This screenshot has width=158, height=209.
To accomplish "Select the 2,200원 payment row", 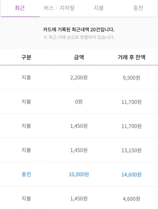I will coord(79,78).
